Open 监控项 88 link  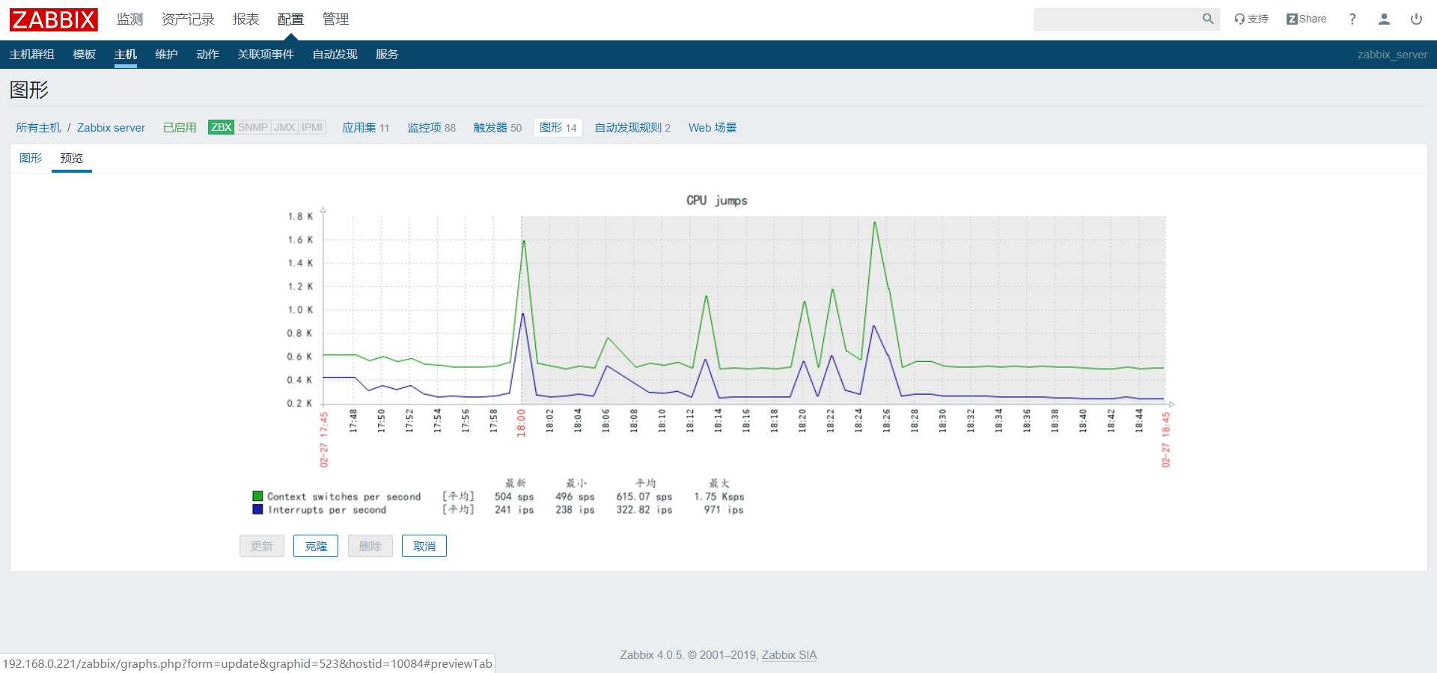[431, 128]
